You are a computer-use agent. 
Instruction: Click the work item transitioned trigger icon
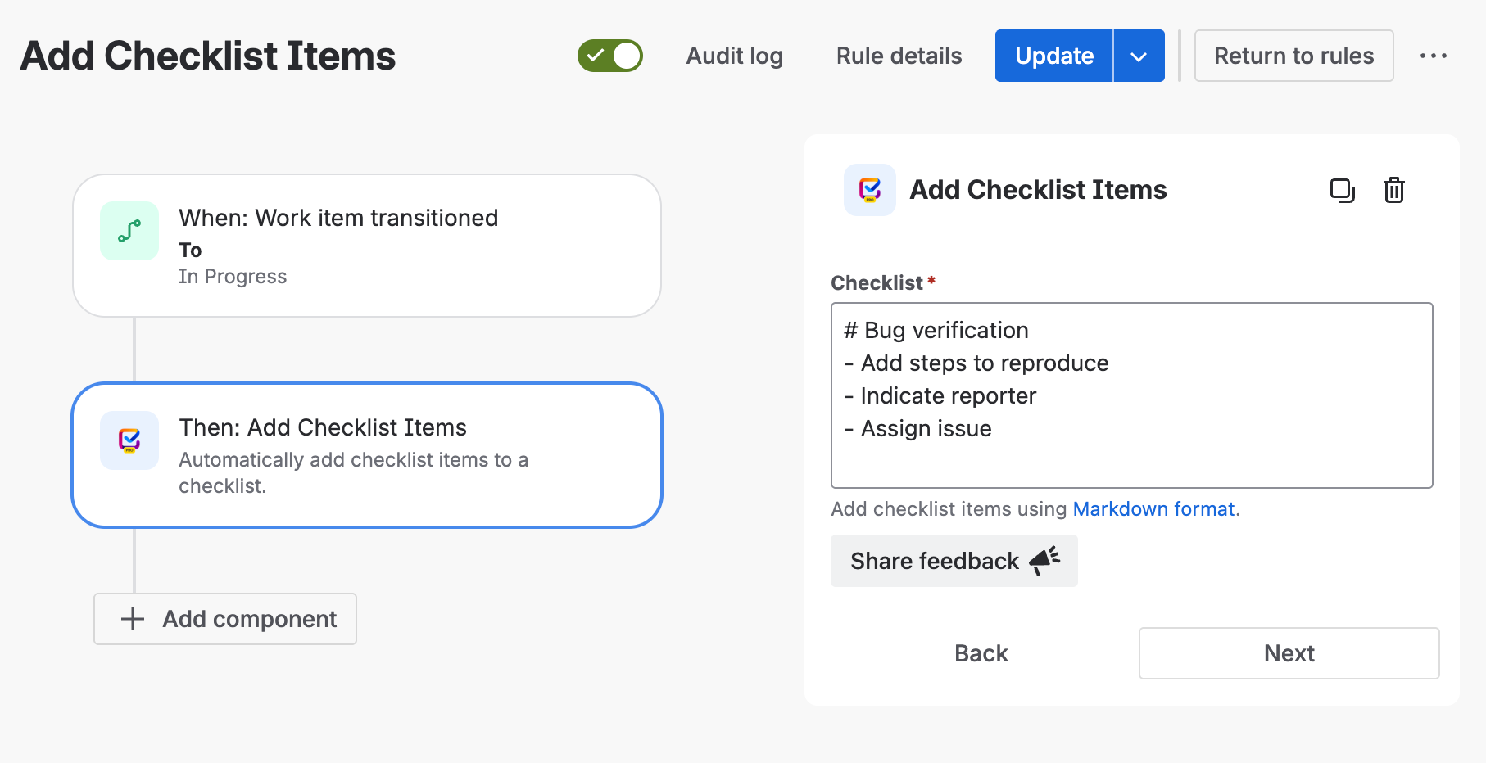pos(129,231)
